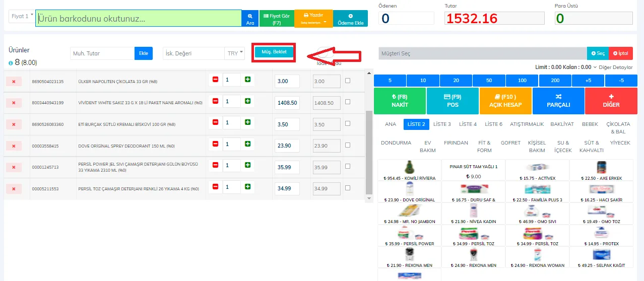644x281 pixels.
Task: Increase quantity of VİVİDENT WHITE SAKIZ
Action: point(247,101)
